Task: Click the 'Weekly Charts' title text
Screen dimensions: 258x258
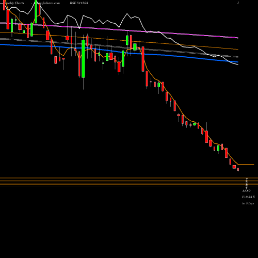Action: click(14, 3)
